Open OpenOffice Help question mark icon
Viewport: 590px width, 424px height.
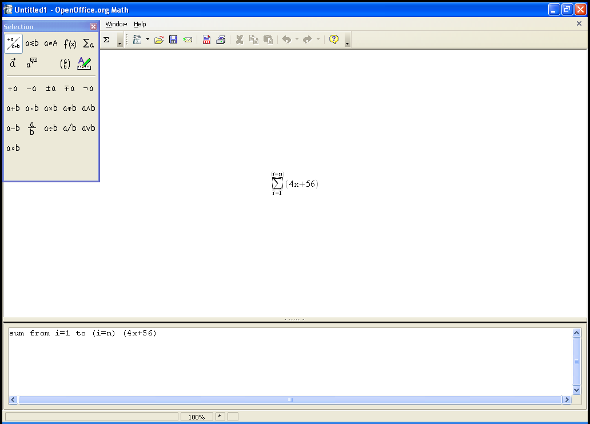[x=334, y=39]
